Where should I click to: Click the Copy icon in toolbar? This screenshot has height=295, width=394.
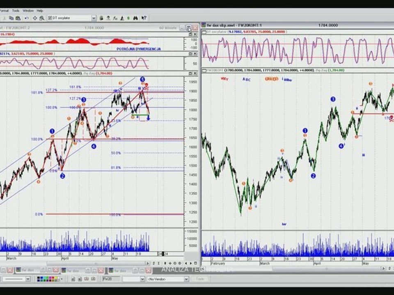coord(11,18)
